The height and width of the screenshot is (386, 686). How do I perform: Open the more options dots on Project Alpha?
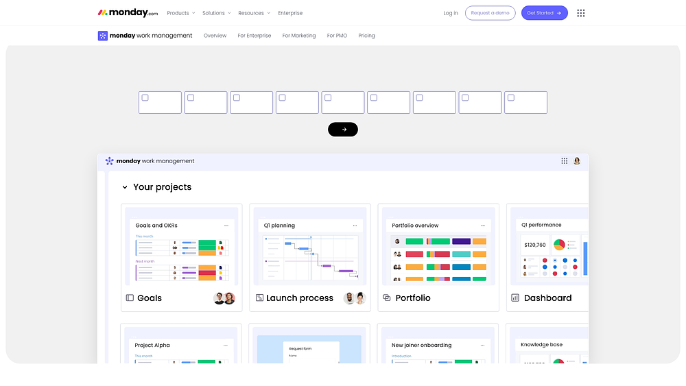226,346
